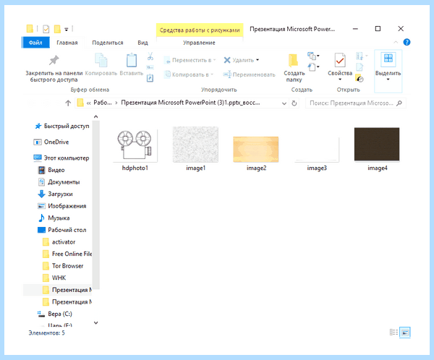This screenshot has width=434, height=360.
Task: Open activator folder in sidebar
Action: [x=59, y=242]
